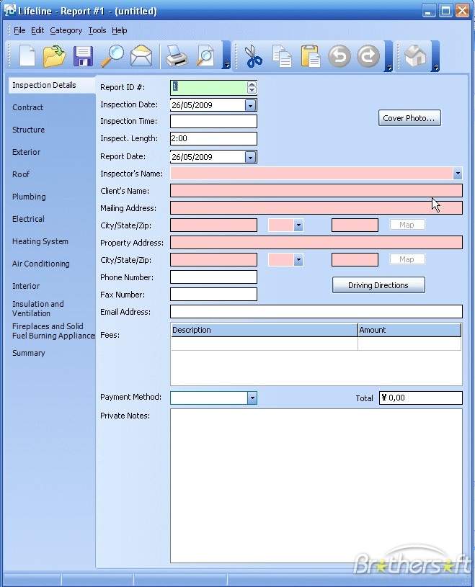Copy selection with the copy icon
This screenshot has width=475, height=587.
(x=282, y=56)
